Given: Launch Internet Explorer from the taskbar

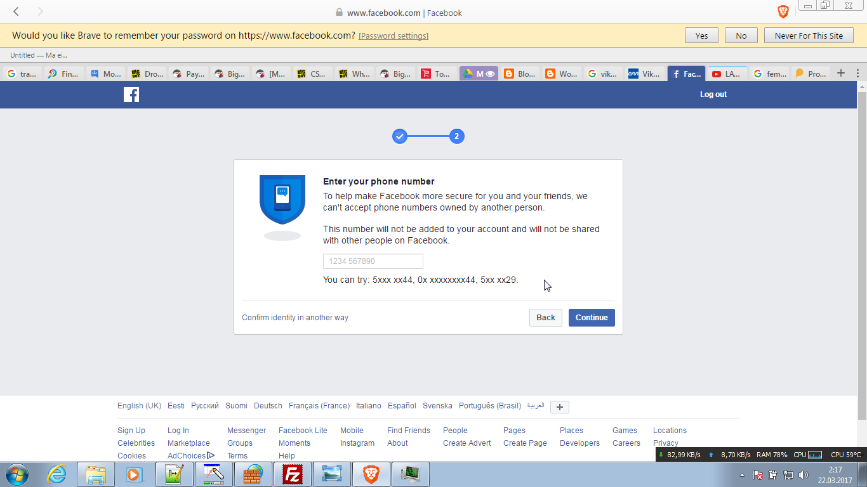Looking at the screenshot, I should tap(57, 474).
